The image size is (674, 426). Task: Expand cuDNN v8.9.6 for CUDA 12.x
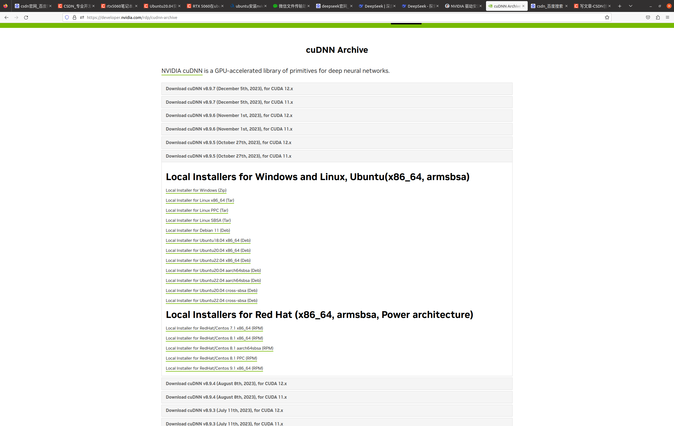[337, 116]
